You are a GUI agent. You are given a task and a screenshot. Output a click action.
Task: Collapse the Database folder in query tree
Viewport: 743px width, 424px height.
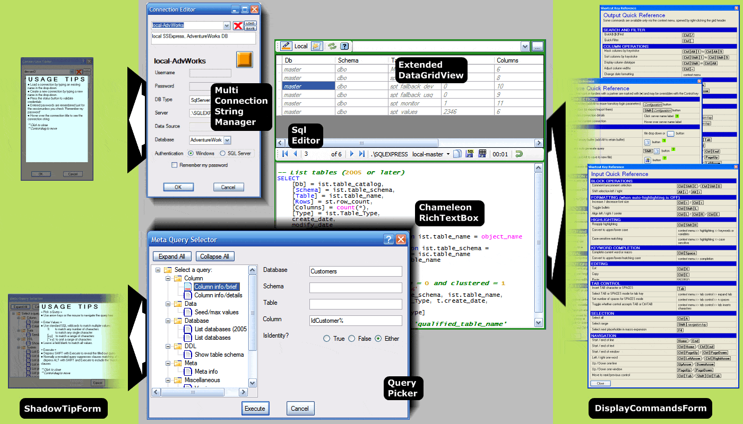pyautogui.click(x=168, y=321)
